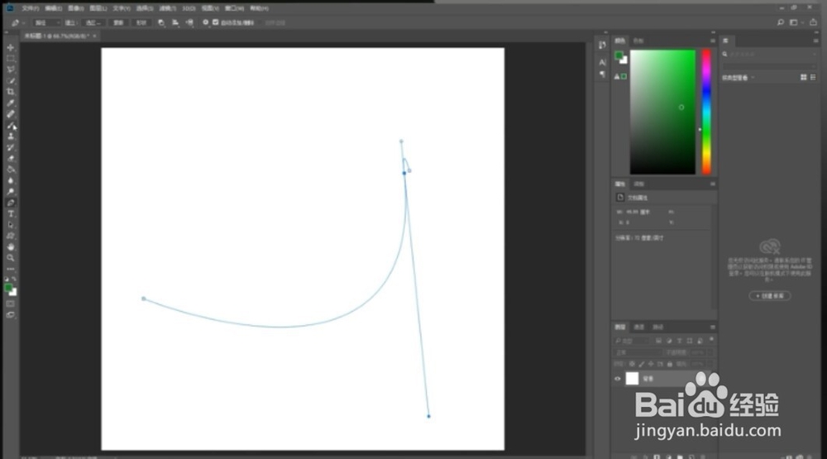
Task: Toggle the 自动添加/删除 checkbox
Action: (x=215, y=22)
